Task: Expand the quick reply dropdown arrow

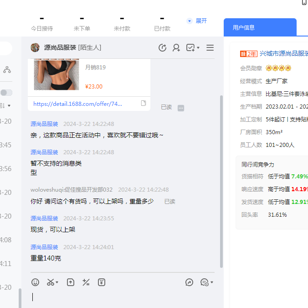Action: click(x=212, y=283)
